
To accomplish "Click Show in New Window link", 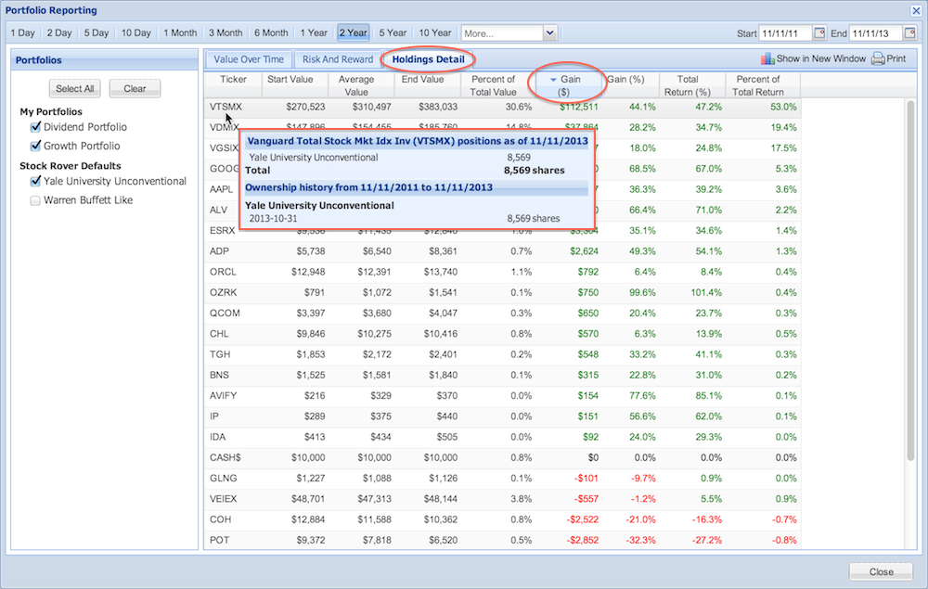I will (821, 58).
